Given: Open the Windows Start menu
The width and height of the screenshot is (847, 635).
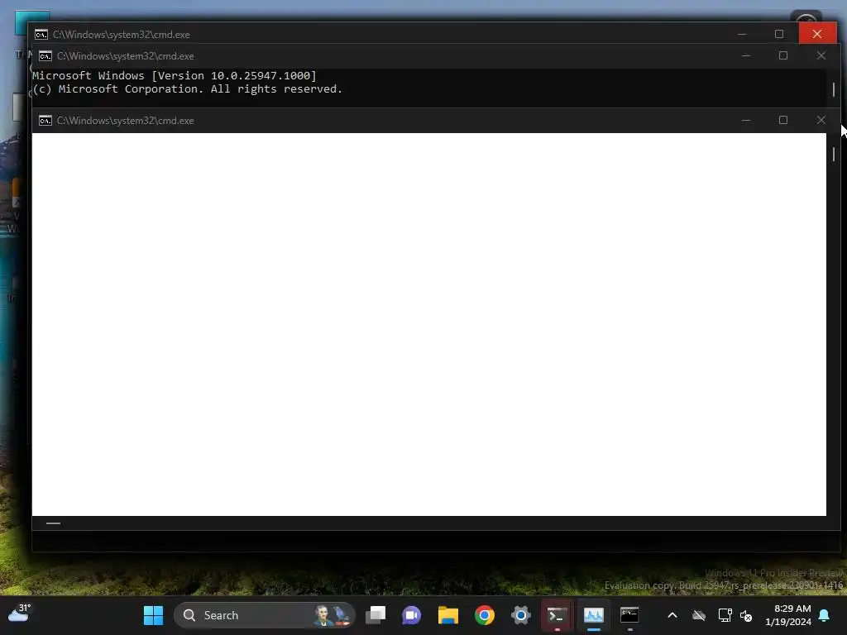Looking at the screenshot, I should click(153, 615).
